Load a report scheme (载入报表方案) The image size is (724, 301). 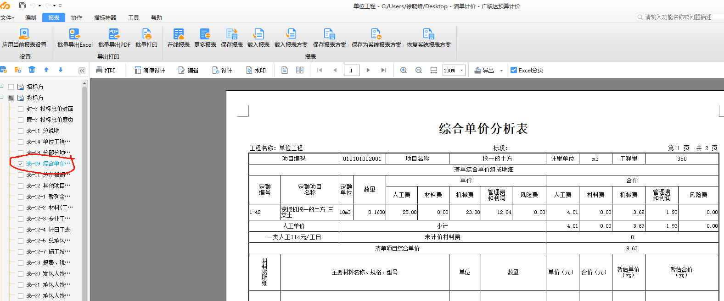pos(291,38)
